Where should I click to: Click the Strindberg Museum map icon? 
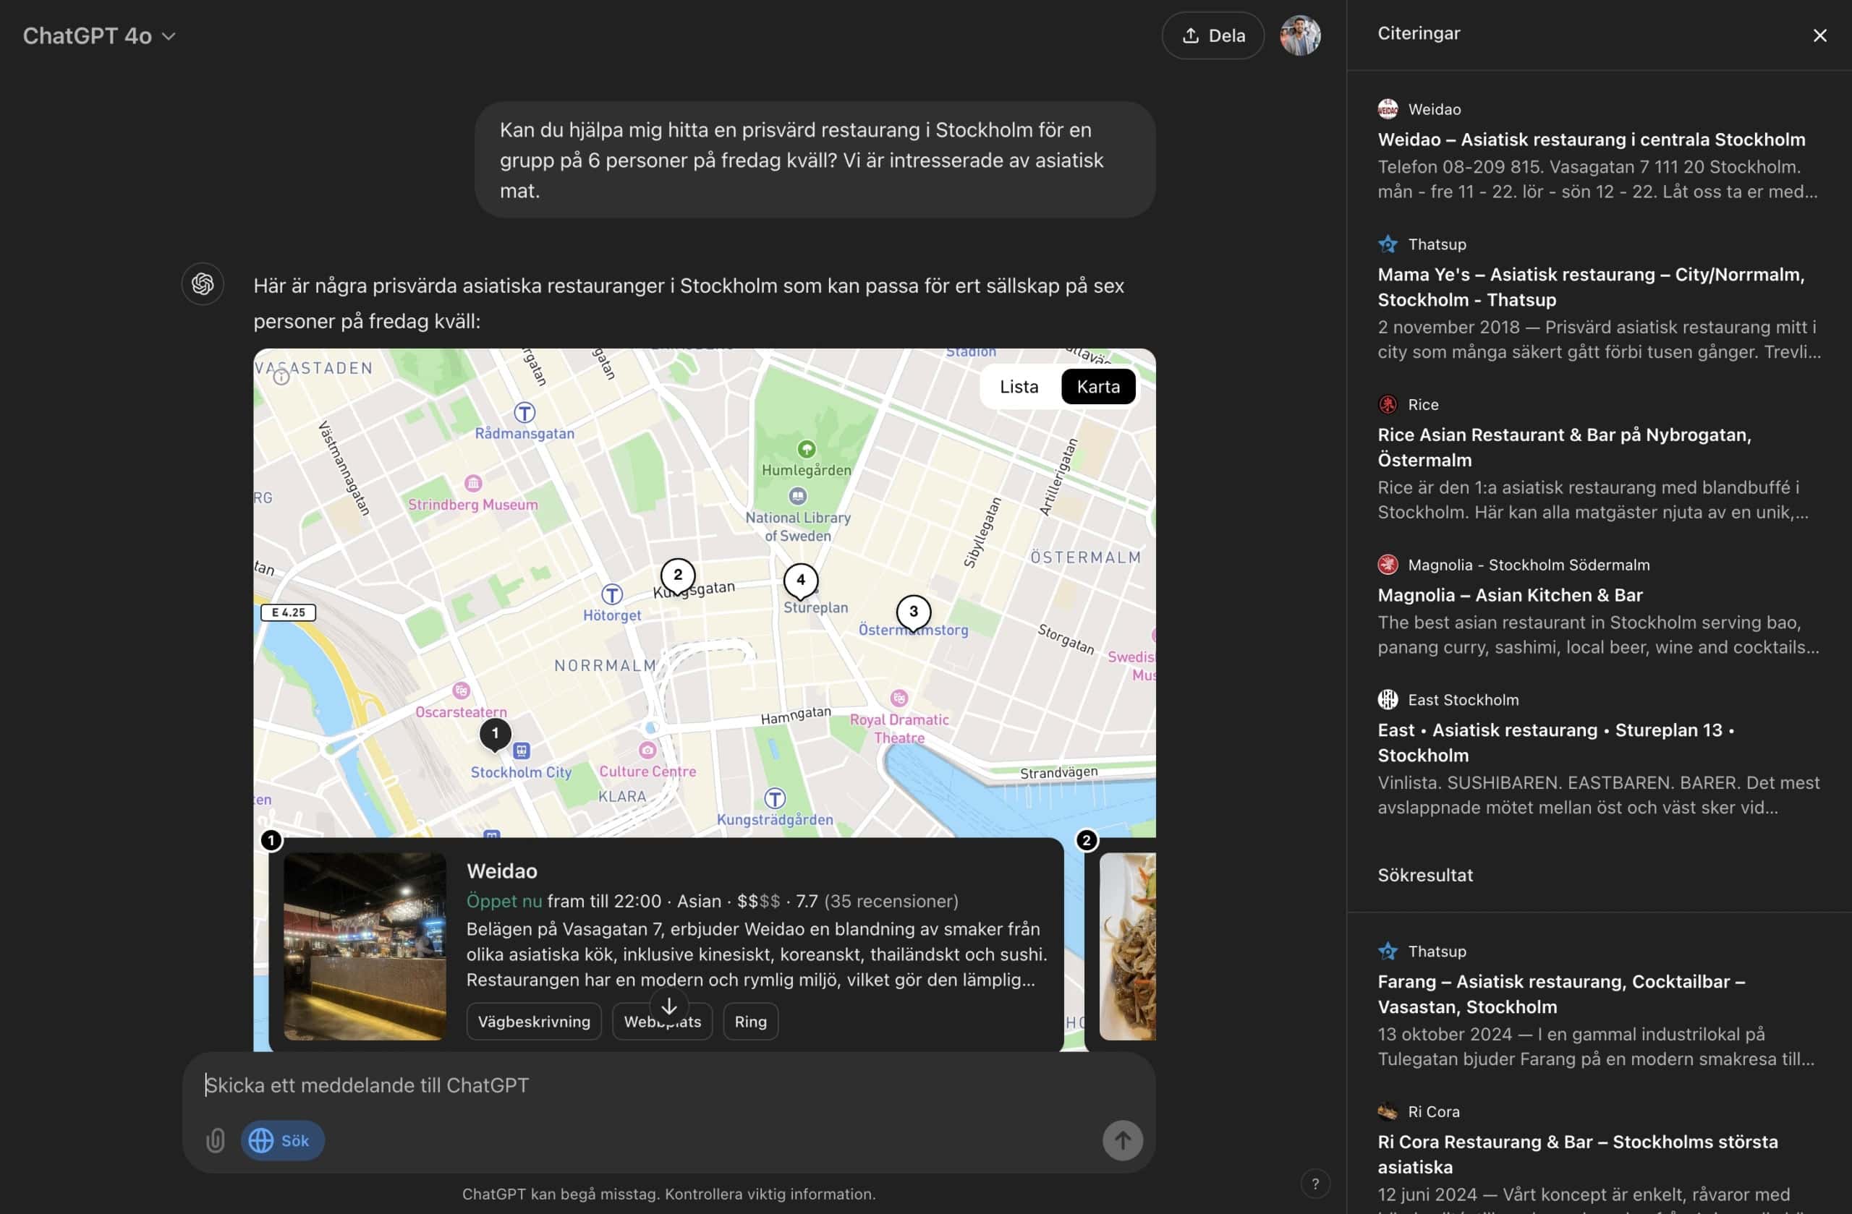[473, 483]
